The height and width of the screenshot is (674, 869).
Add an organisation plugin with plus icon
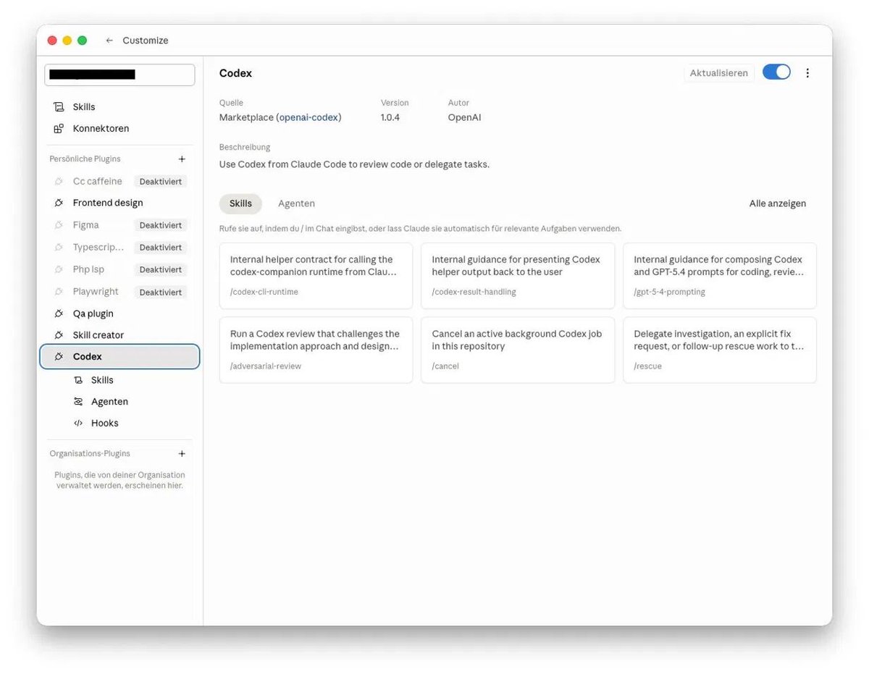182,454
